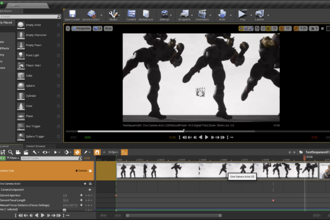Open Launch options dropdown arrow
This screenshot has height=220, width=330.
click(268, 15)
